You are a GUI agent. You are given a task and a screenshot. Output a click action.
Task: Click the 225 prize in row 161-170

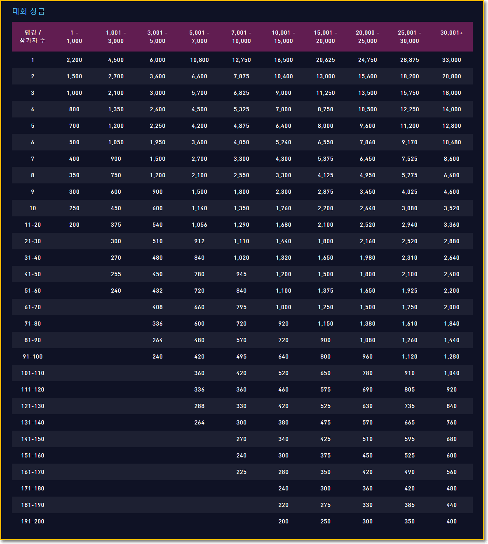(x=241, y=472)
